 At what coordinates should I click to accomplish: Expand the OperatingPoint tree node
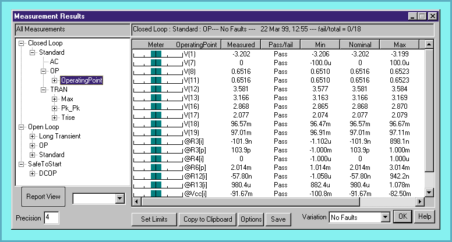pos(54,80)
